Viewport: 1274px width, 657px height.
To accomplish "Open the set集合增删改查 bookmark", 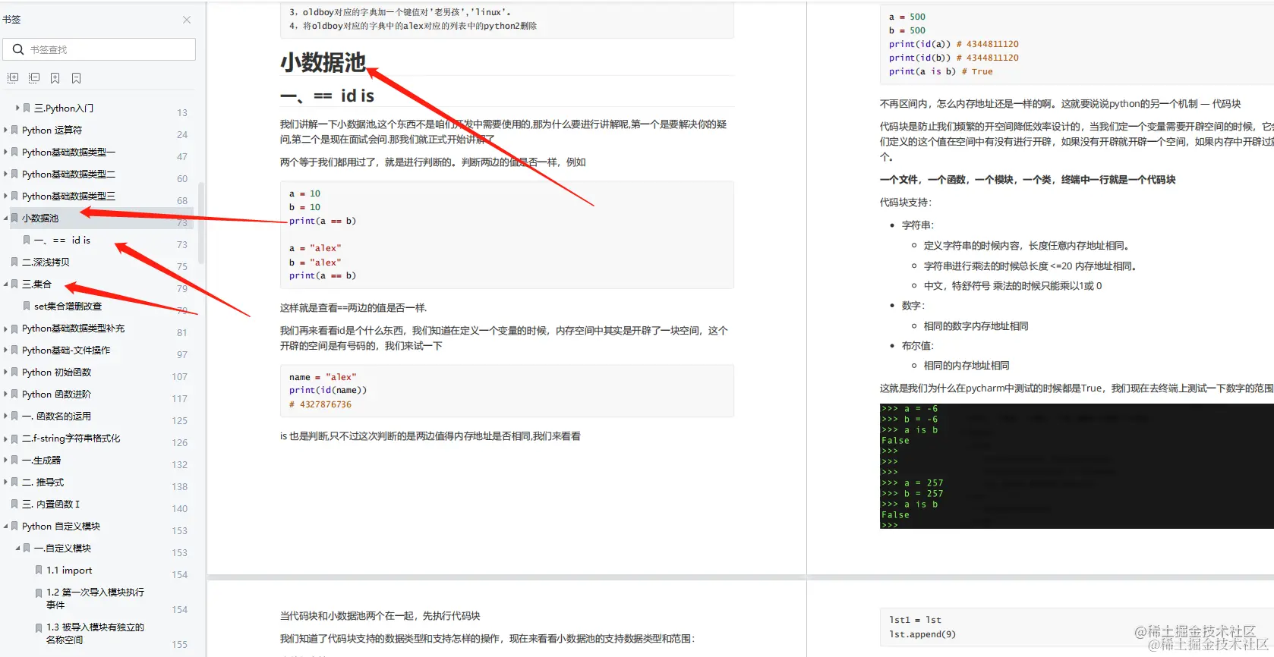I will 68,306.
